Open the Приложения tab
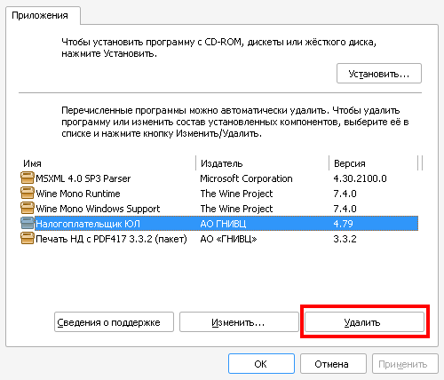 click(x=40, y=15)
